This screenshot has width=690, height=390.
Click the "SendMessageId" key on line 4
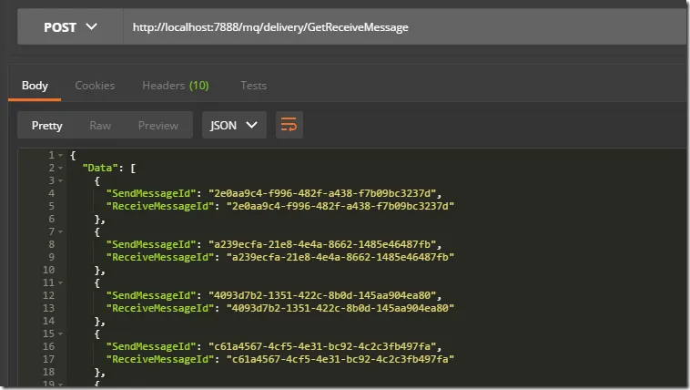coord(151,193)
